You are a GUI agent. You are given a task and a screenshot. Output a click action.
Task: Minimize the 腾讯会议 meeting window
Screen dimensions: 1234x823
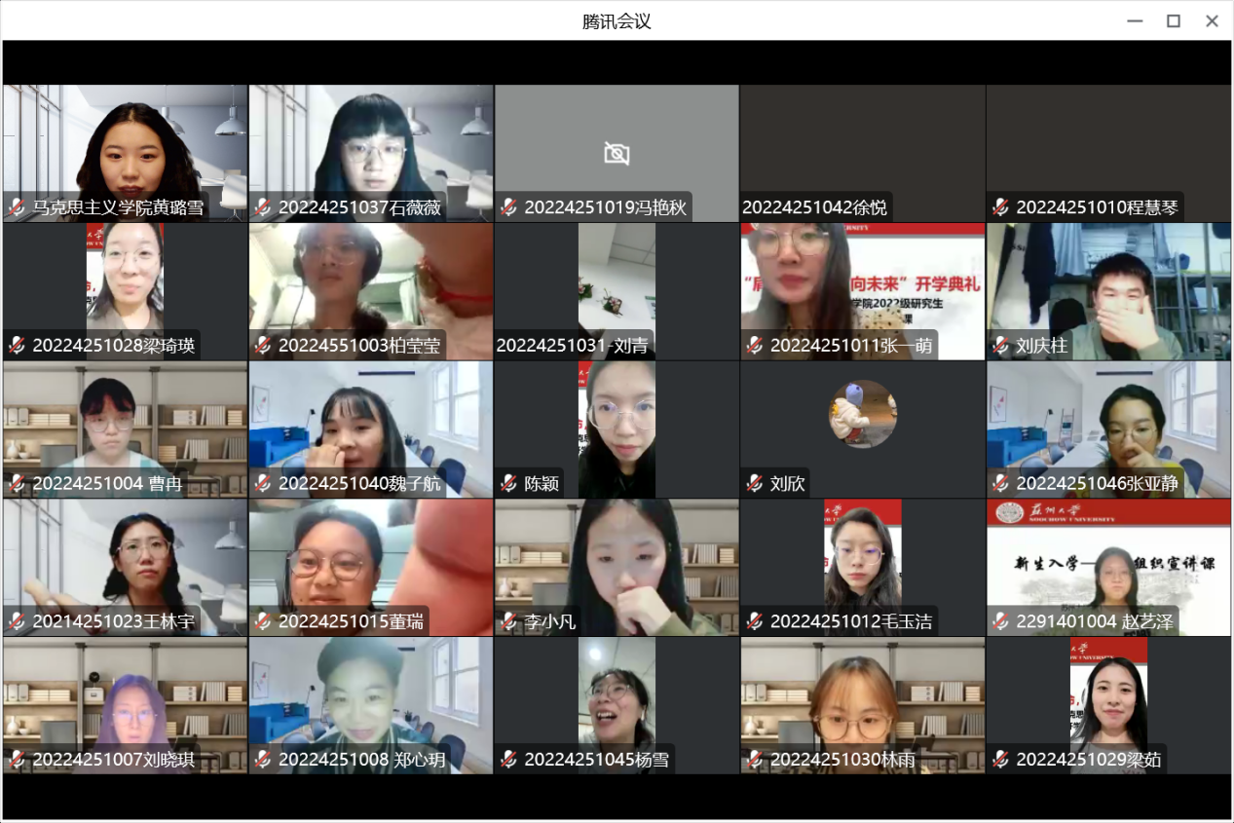1135,21
